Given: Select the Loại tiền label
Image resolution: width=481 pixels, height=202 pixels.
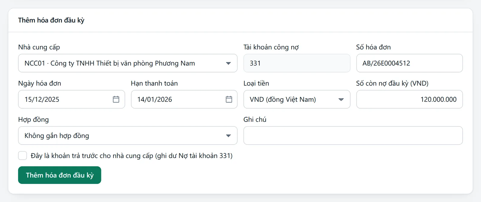Looking at the screenshot, I should (256, 83).
